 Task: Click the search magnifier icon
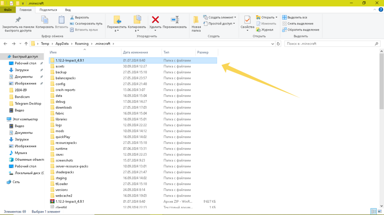pyautogui.click(x=376, y=44)
